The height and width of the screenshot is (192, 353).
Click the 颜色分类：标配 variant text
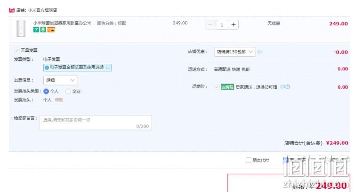click(x=112, y=23)
